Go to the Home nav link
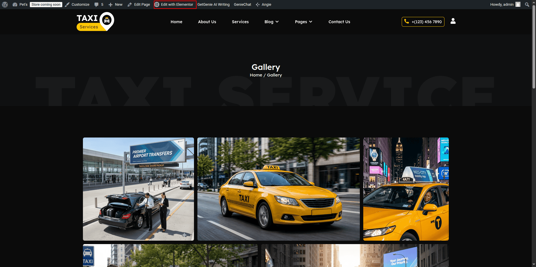The image size is (536, 267). 176,22
